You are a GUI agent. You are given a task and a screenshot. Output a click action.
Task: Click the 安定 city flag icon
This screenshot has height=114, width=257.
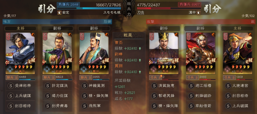[x=59, y=13]
